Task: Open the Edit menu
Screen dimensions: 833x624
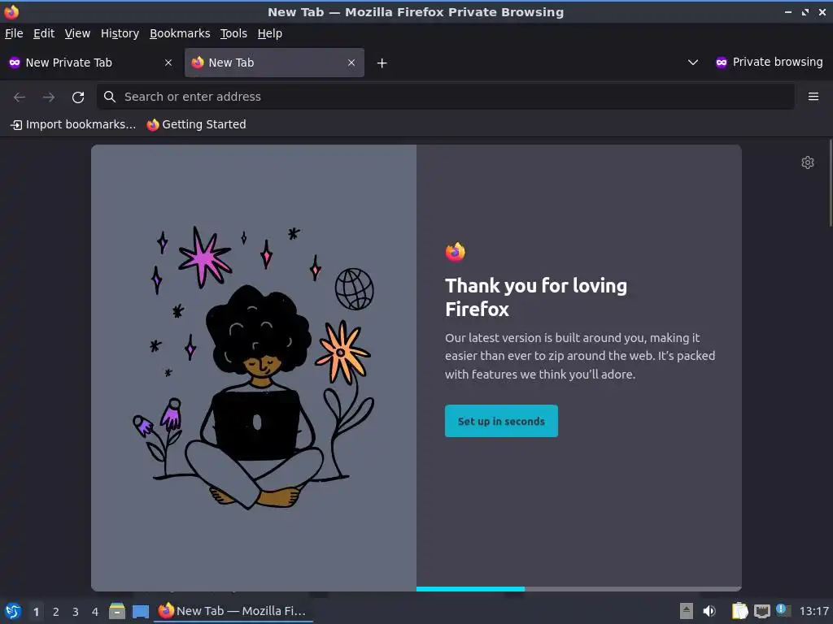Action: coord(44,33)
